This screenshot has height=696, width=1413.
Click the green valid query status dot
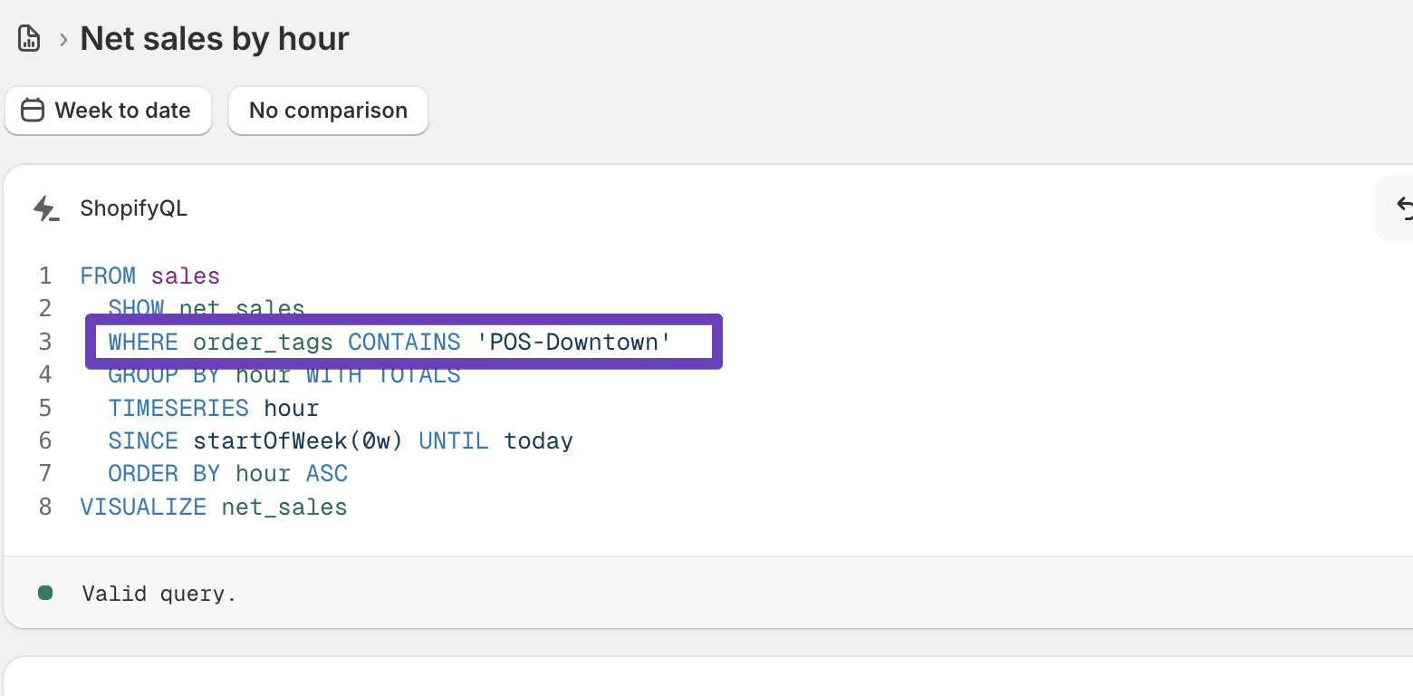click(45, 593)
